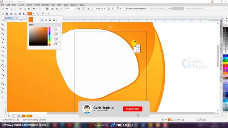Select the Artistic Media tool

pyautogui.click(x=2, y=42)
